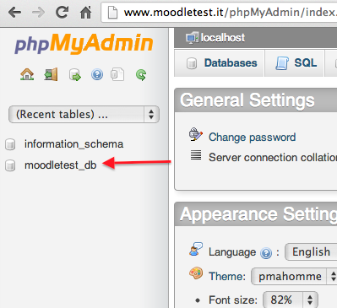Viewport: 337px width, 308px height.
Task: Open phpMyAdmin Home icon in sidebar
Action: click(27, 74)
